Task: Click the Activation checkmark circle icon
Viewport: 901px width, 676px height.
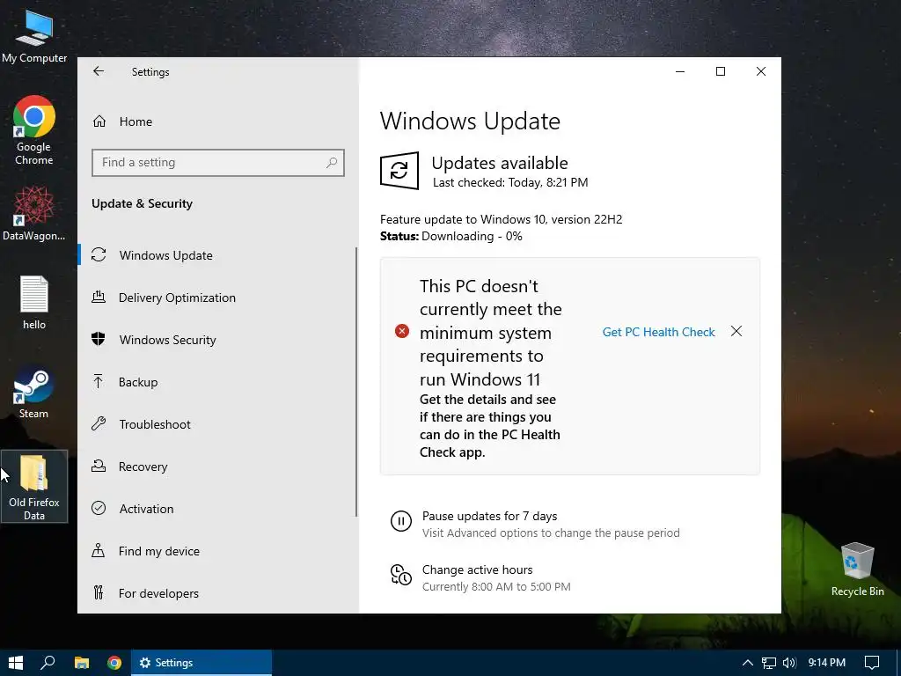Action: coord(99,508)
